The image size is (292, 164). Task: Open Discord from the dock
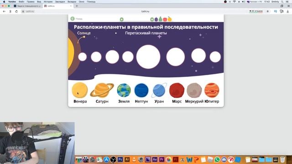[224, 159]
